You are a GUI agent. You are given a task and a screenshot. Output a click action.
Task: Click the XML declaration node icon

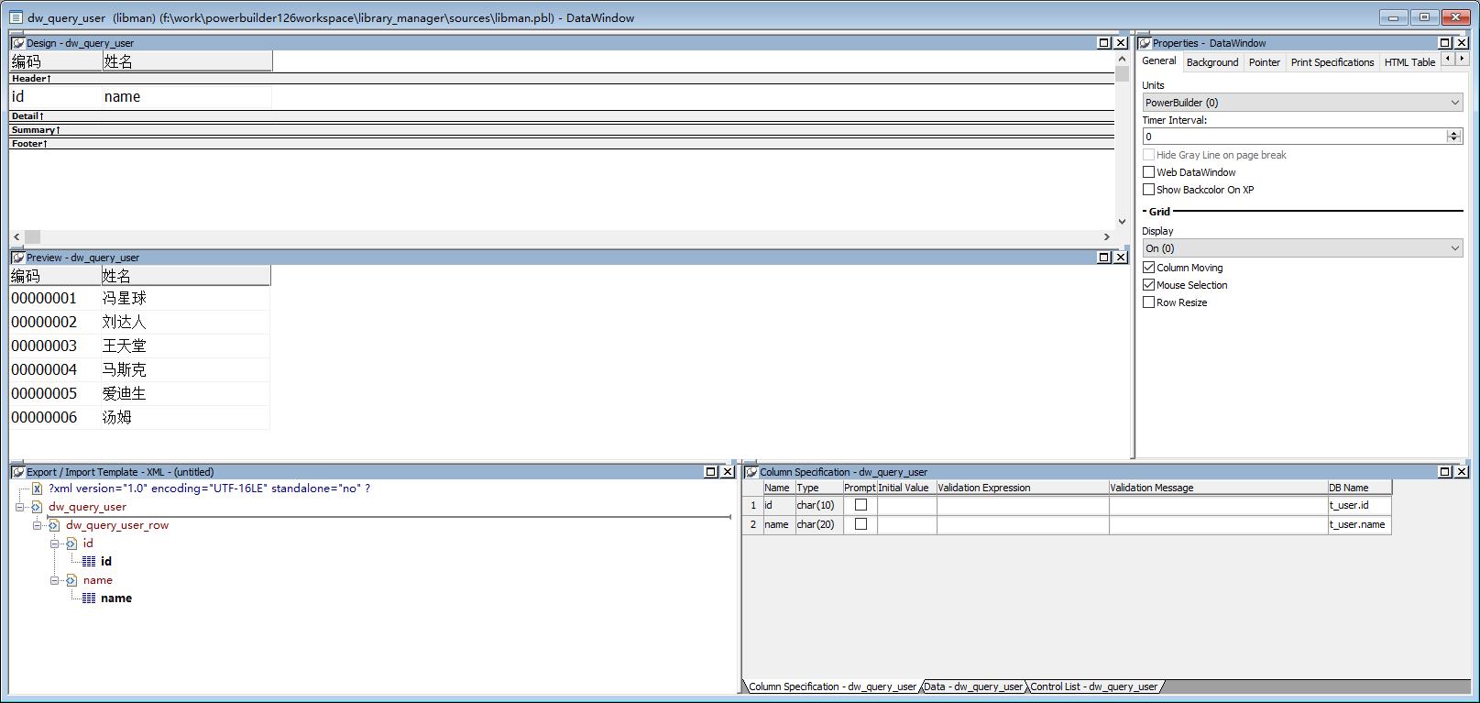[38, 489]
